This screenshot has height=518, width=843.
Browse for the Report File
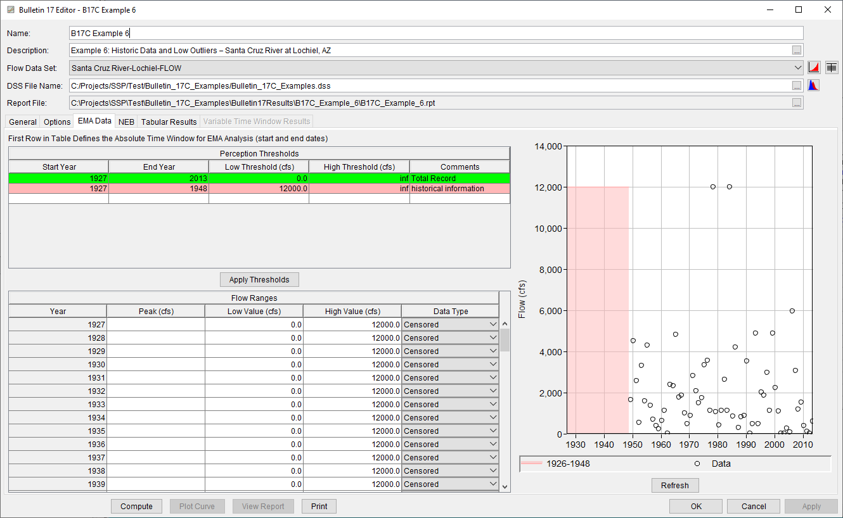click(797, 103)
